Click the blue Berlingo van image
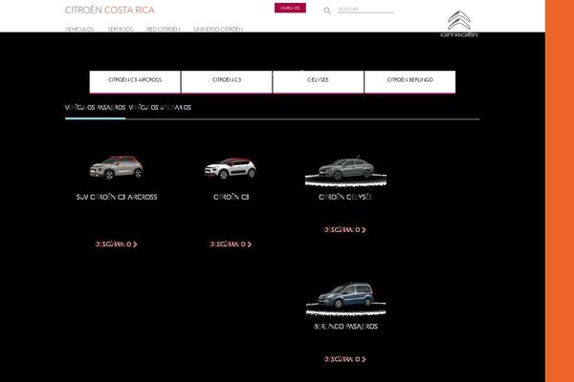This screenshot has height=382, width=574. click(x=346, y=298)
